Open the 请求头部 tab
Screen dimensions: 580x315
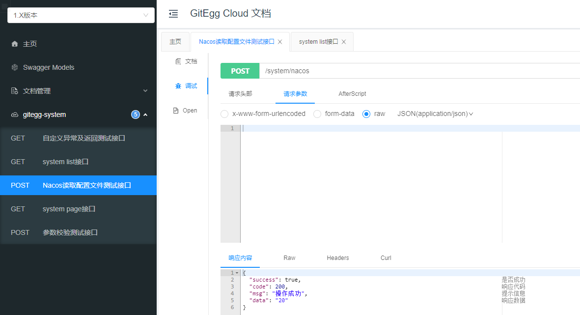click(x=240, y=94)
